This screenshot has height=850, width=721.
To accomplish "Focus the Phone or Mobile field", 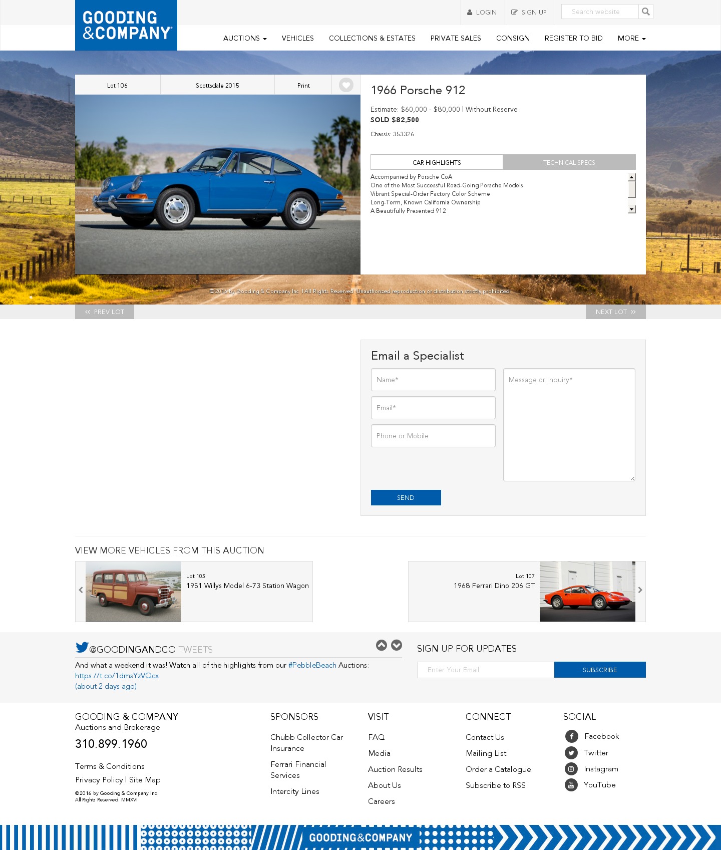I will [433, 436].
